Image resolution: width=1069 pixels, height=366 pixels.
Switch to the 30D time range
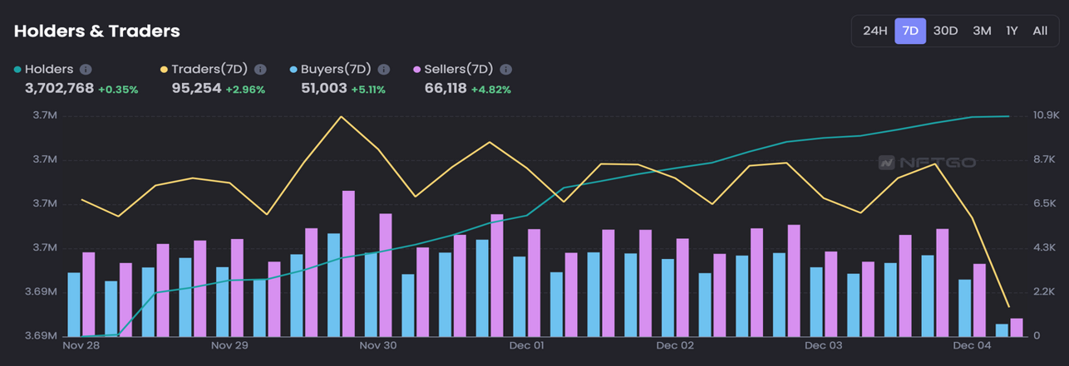point(945,31)
